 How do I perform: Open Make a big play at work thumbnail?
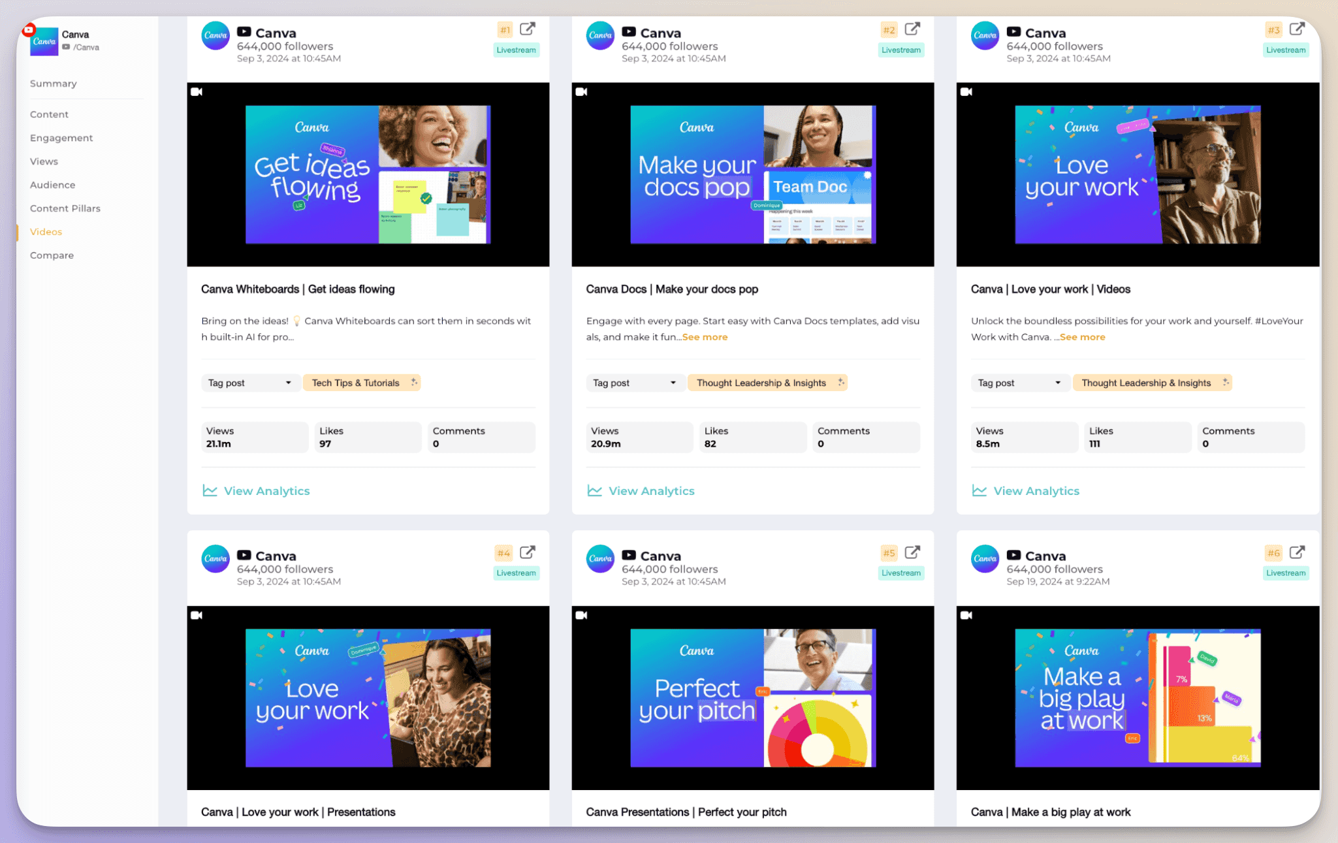[x=1138, y=698]
